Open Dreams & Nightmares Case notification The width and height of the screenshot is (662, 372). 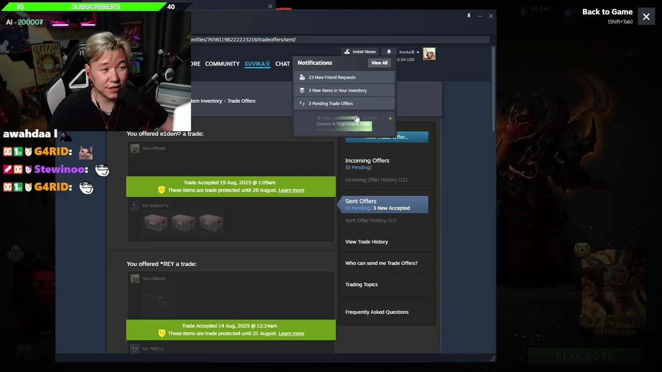click(x=344, y=123)
